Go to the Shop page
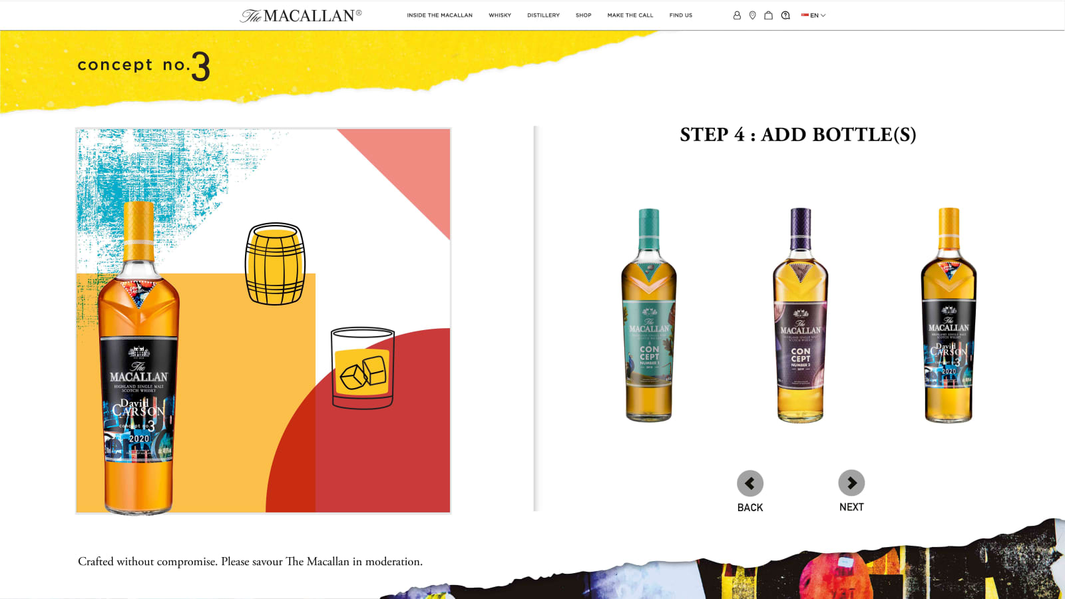Image resolution: width=1065 pixels, height=599 pixels. point(584,15)
